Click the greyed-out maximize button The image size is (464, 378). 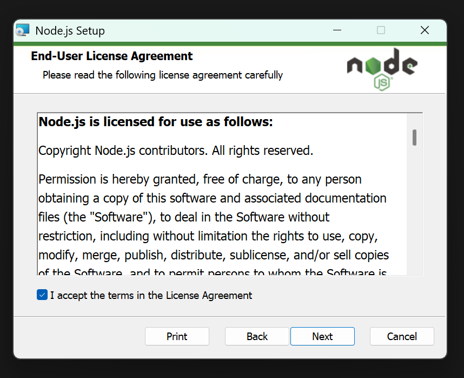(381, 30)
